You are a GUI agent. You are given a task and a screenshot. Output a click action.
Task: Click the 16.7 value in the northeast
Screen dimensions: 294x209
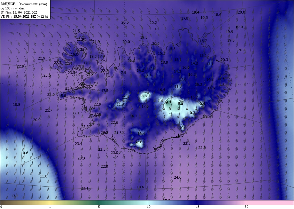[x=203, y=41]
